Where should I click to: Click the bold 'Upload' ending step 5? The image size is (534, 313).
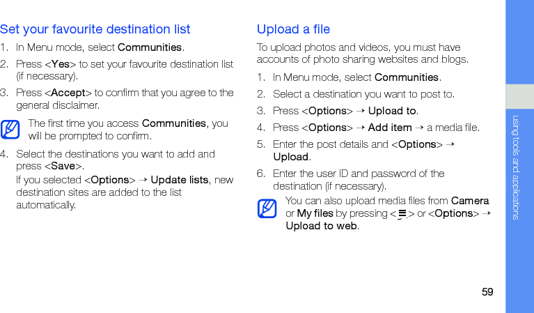click(290, 157)
